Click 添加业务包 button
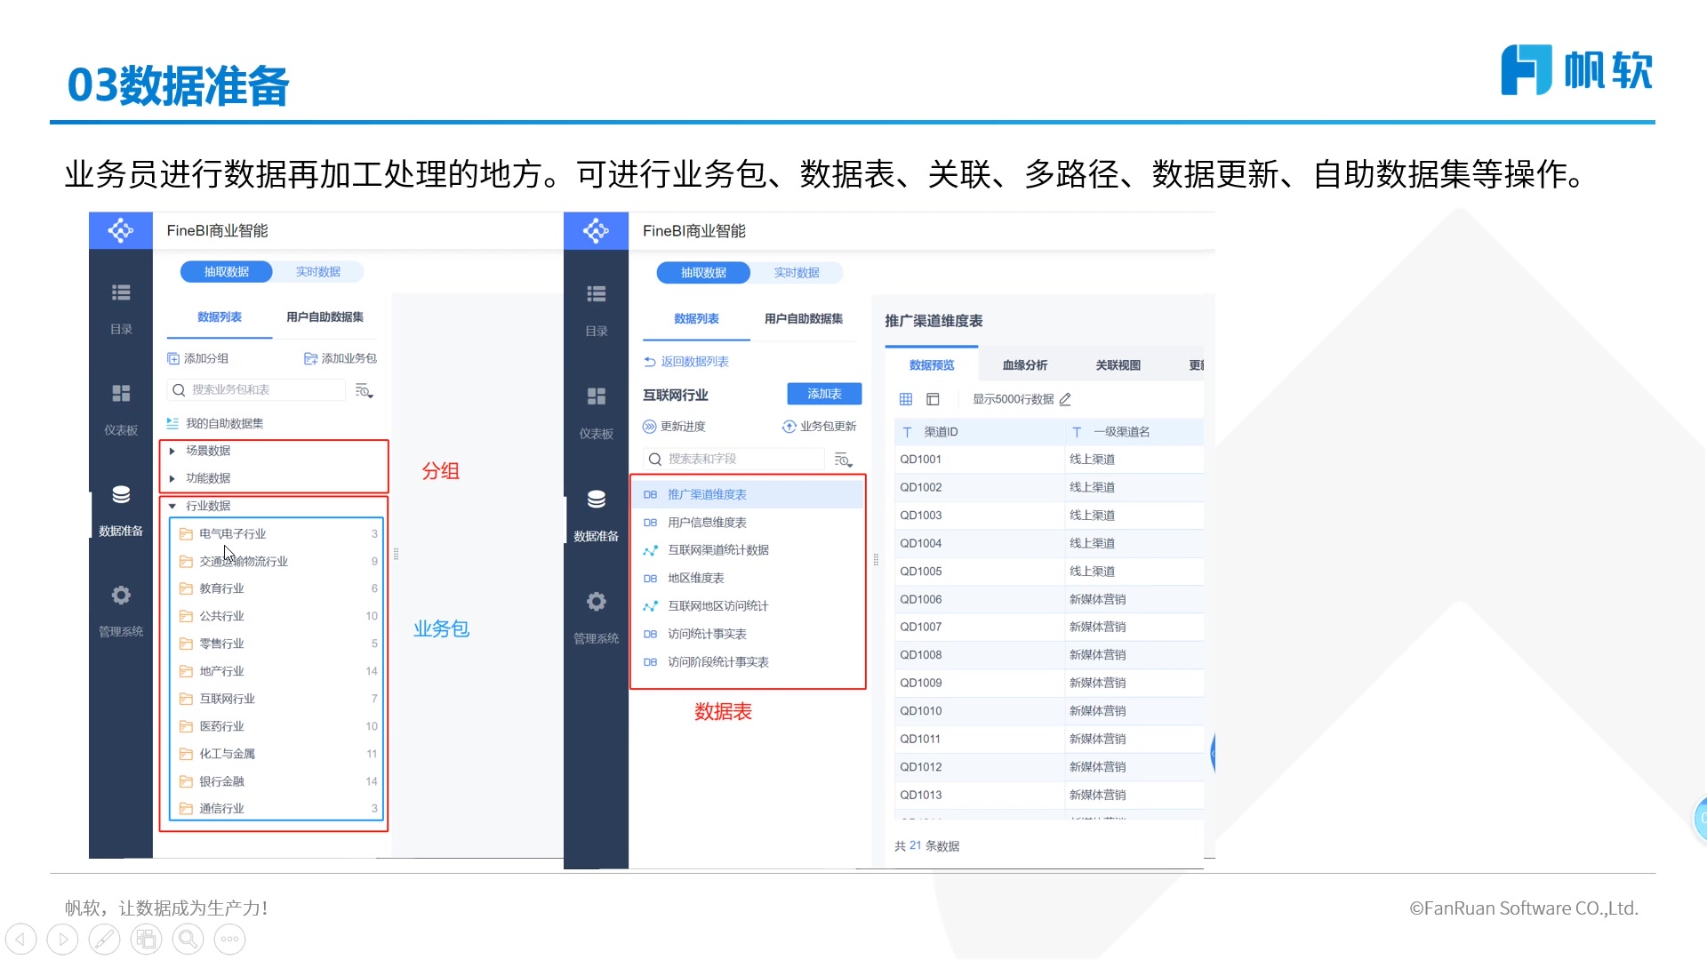 [341, 358]
